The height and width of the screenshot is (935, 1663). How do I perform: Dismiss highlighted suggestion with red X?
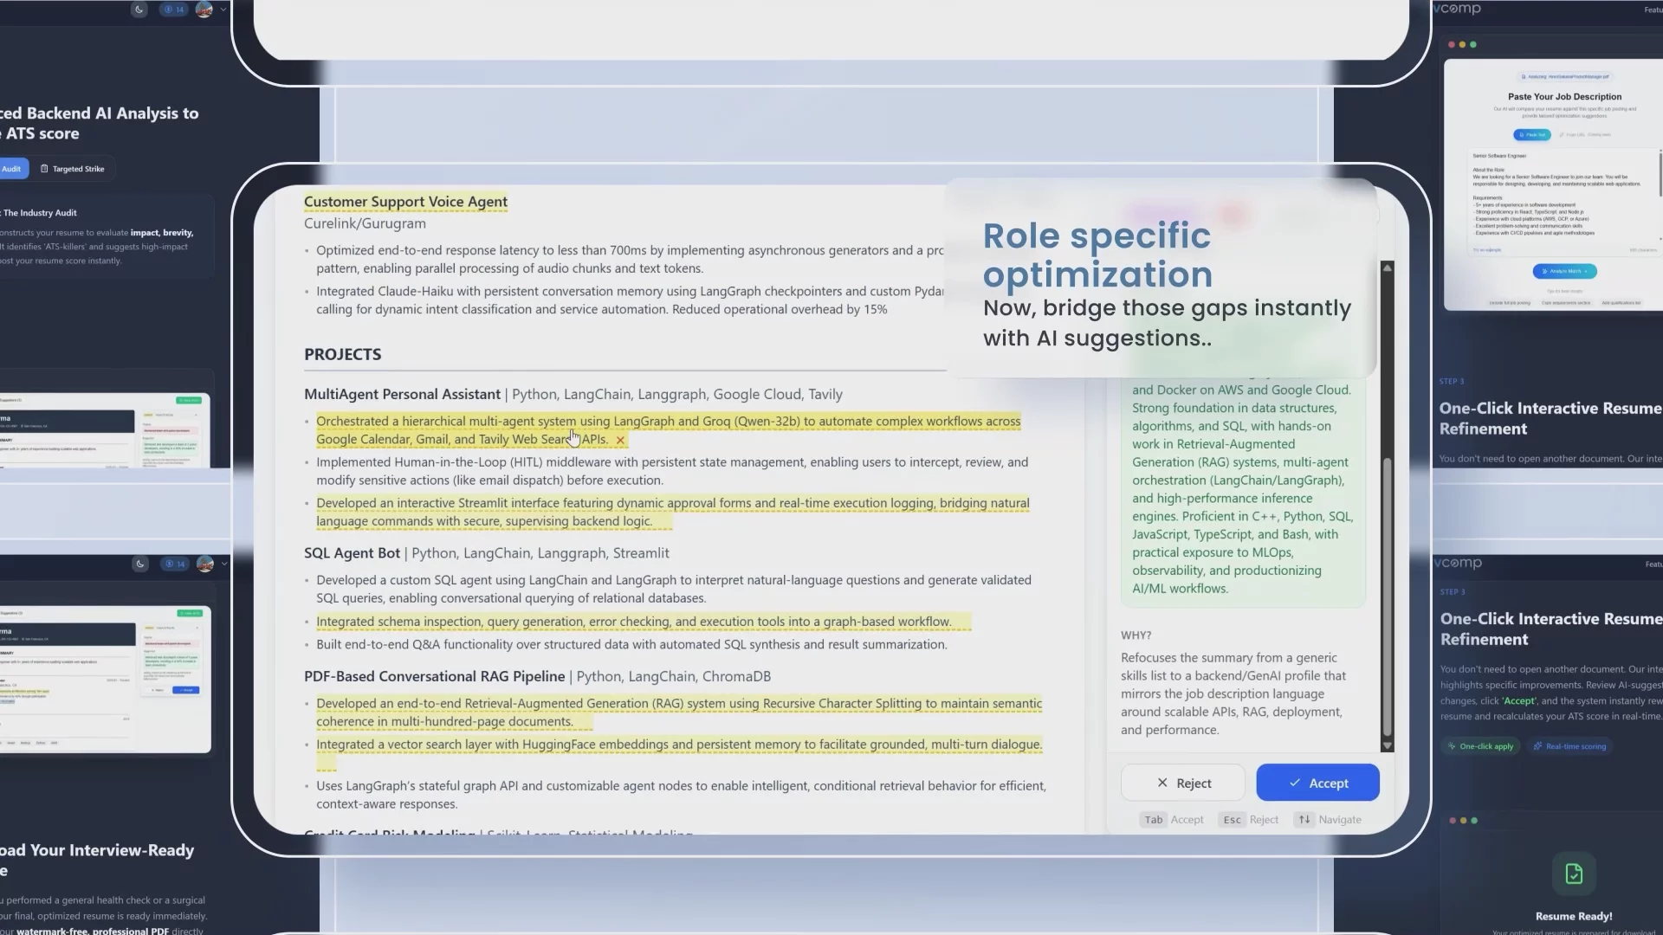click(620, 440)
